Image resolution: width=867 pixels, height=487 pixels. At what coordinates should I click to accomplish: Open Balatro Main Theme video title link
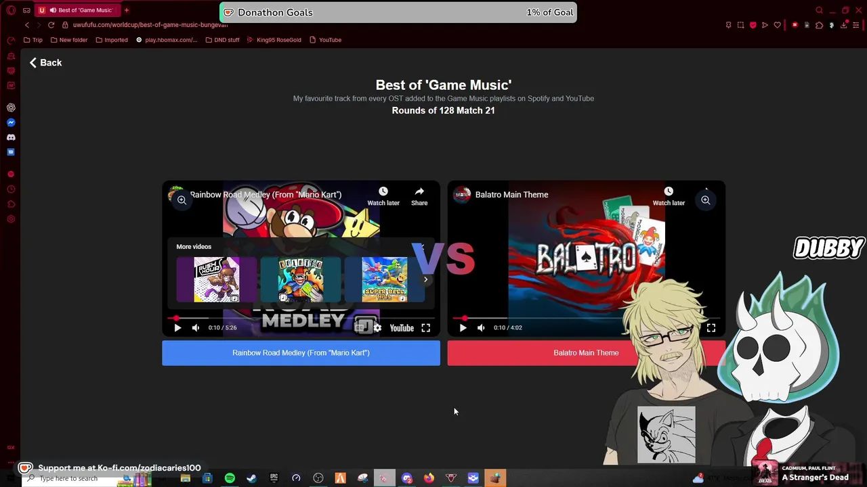point(511,195)
